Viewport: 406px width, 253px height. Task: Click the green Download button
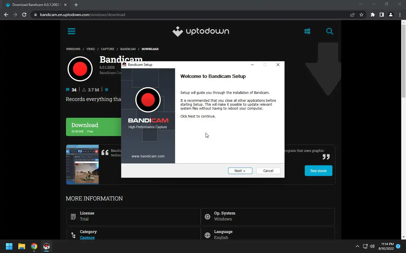tap(94, 127)
